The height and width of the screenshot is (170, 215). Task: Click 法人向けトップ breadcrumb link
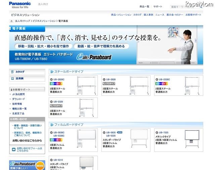coord(23,21)
